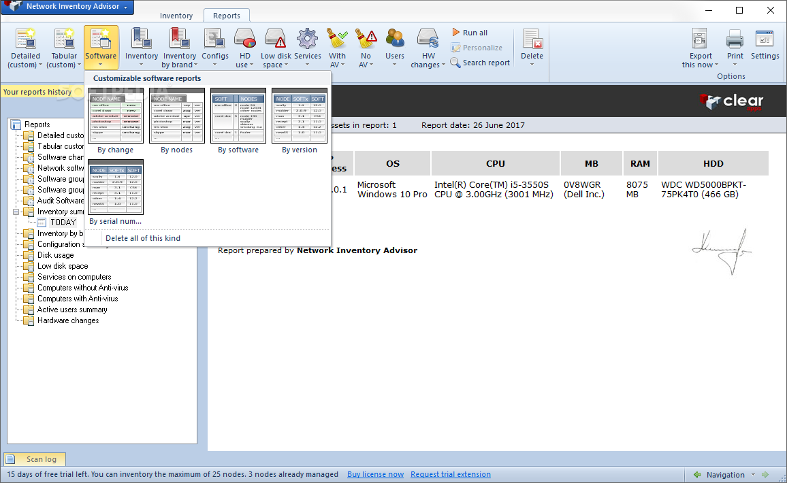Screen dimensions: 787x483
Task: Open the Low disk space icon
Action: (276, 39)
